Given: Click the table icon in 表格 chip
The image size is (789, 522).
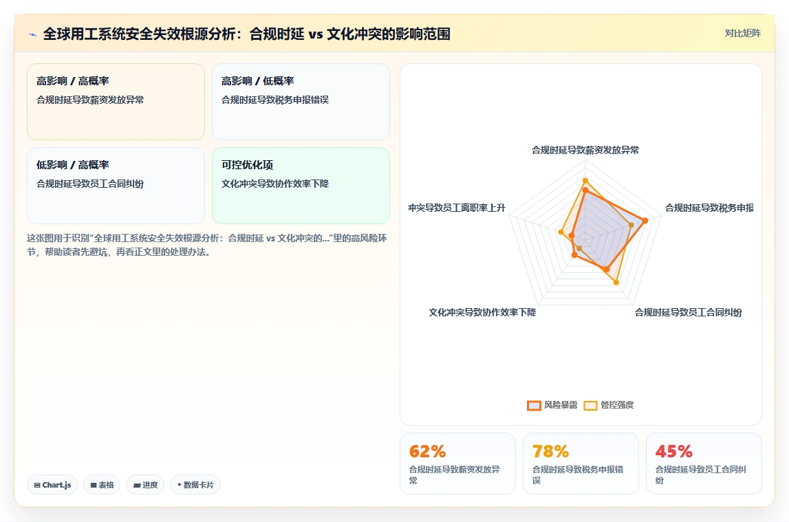Looking at the screenshot, I should click(93, 486).
